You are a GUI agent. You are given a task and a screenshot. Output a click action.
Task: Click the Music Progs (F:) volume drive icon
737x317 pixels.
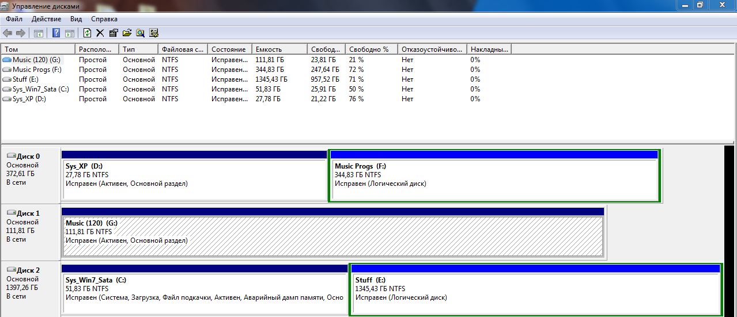pos(7,70)
